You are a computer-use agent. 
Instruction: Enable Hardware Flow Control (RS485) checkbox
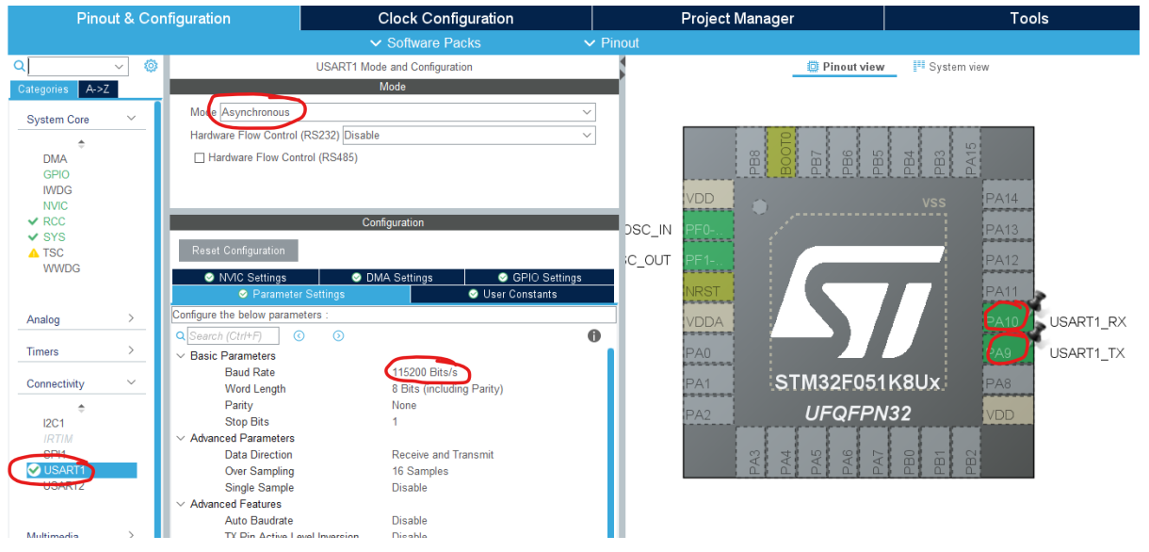tap(199, 158)
